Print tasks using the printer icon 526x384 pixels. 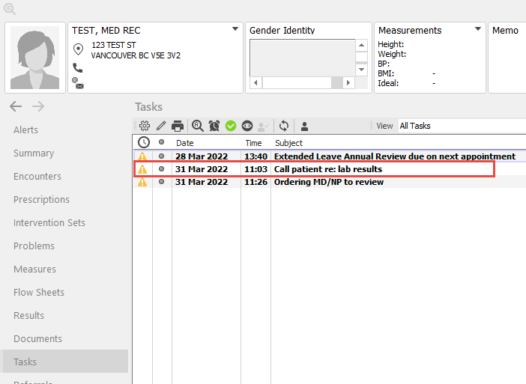tap(178, 126)
